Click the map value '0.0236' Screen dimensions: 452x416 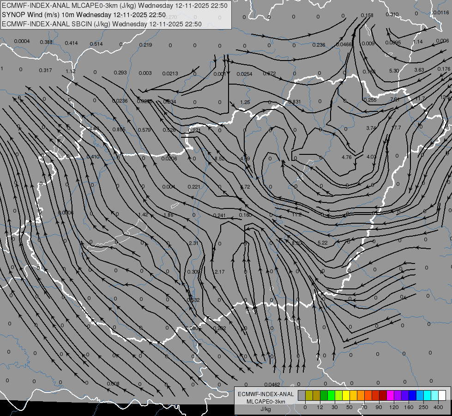(120, 101)
